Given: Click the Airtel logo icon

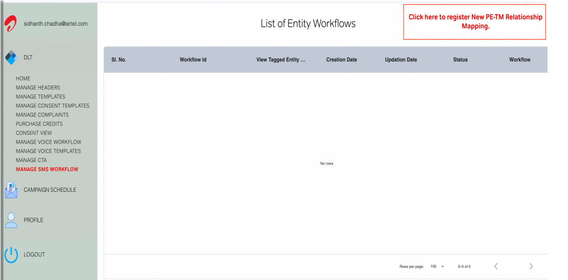Looking at the screenshot, I should coord(11,24).
